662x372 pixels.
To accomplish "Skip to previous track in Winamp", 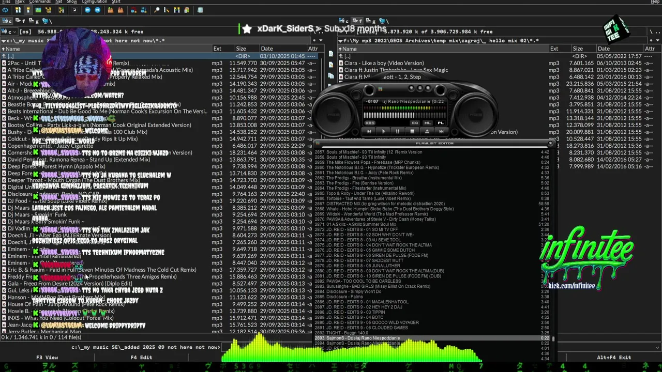I will click(x=369, y=131).
